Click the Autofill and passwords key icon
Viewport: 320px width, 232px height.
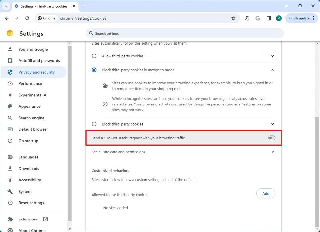10,60
